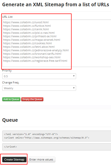Select the cookies.html URL line
The image size is (111, 165).
27,43
